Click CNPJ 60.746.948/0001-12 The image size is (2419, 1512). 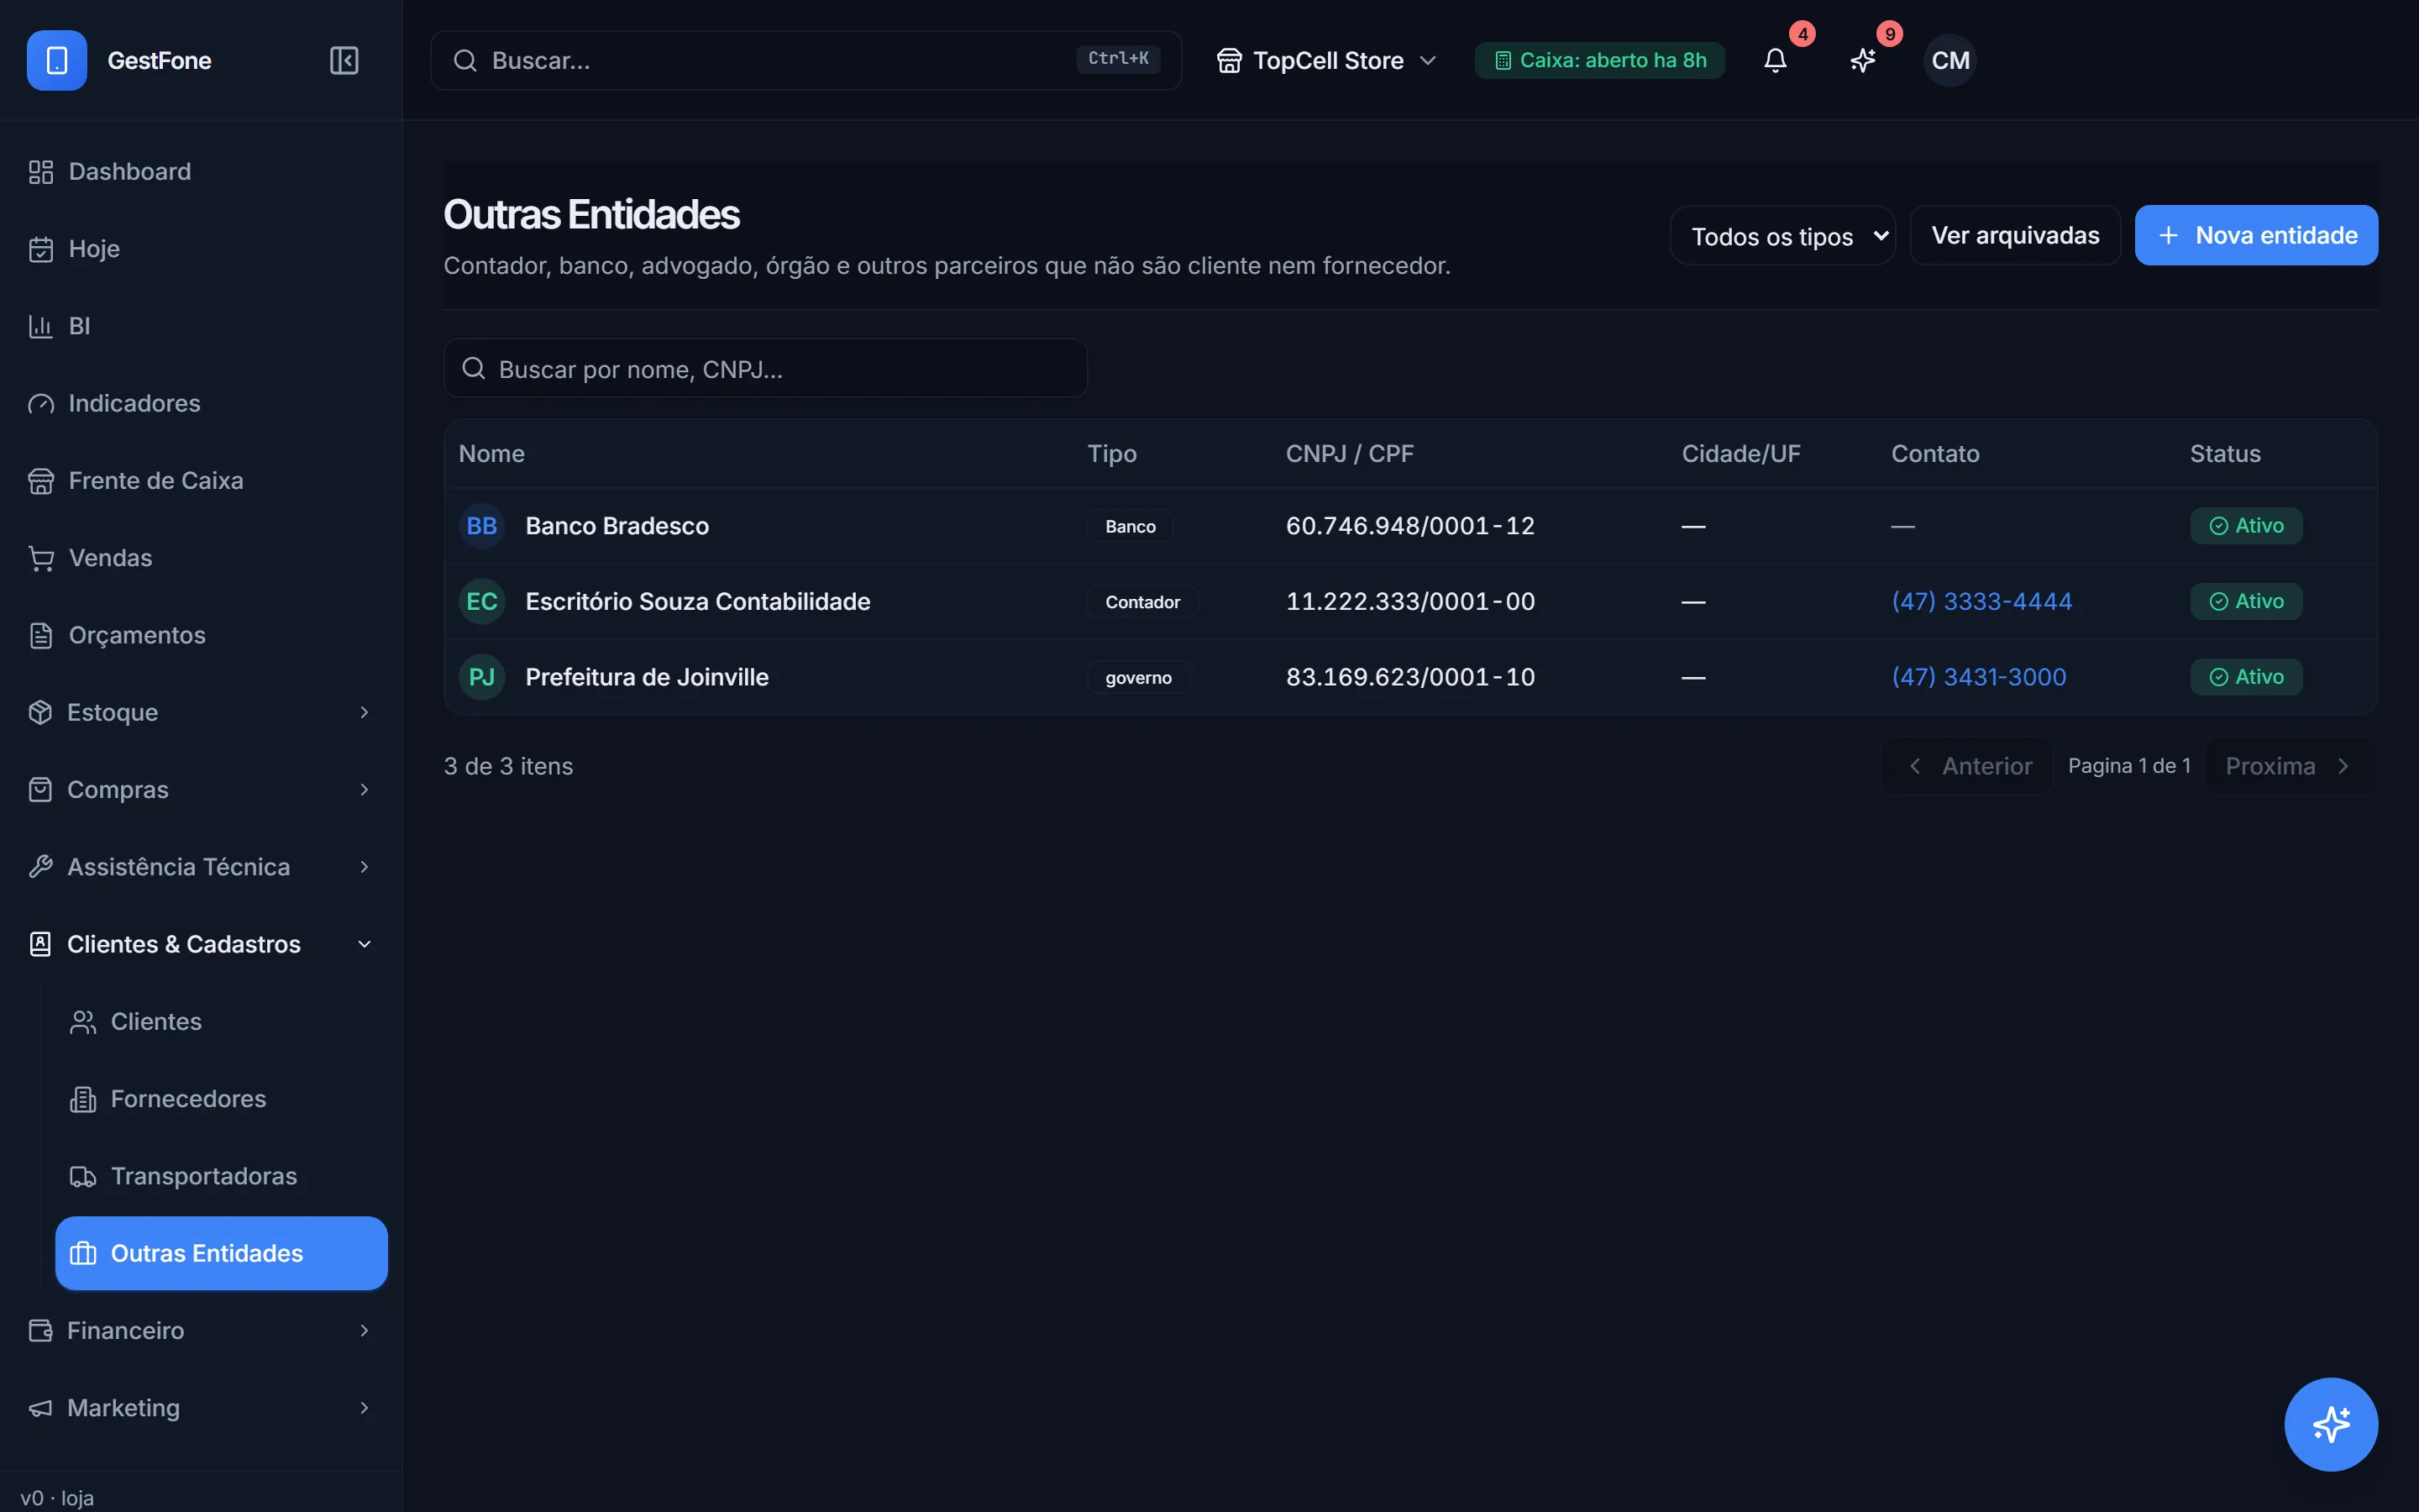(x=1409, y=526)
